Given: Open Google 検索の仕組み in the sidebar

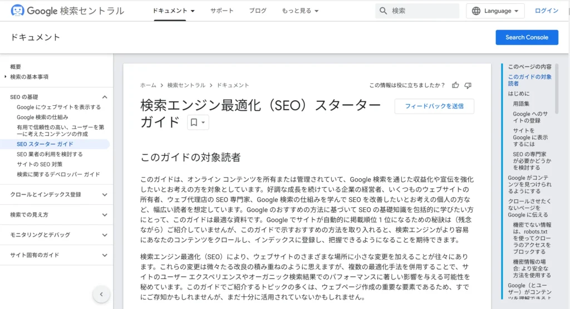Looking at the screenshot, I should (x=42, y=117).
